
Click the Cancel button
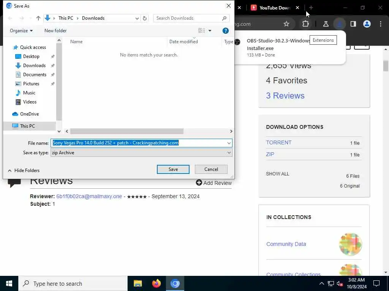(211, 169)
